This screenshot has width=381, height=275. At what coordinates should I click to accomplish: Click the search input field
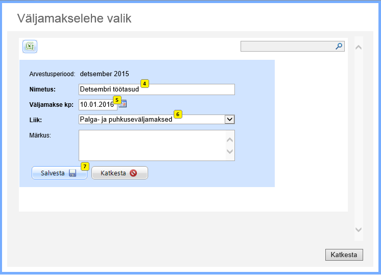pos(288,47)
